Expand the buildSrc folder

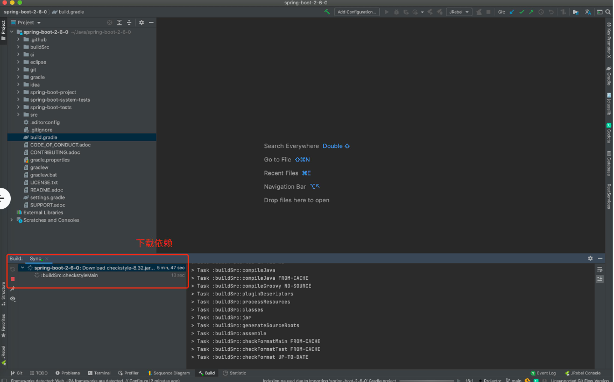click(x=18, y=47)
